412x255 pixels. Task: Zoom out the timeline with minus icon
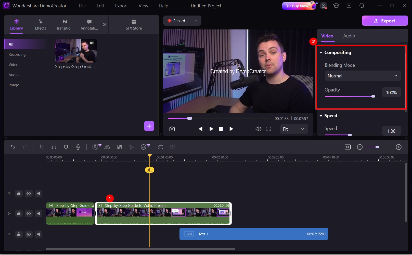pos(360,147)
